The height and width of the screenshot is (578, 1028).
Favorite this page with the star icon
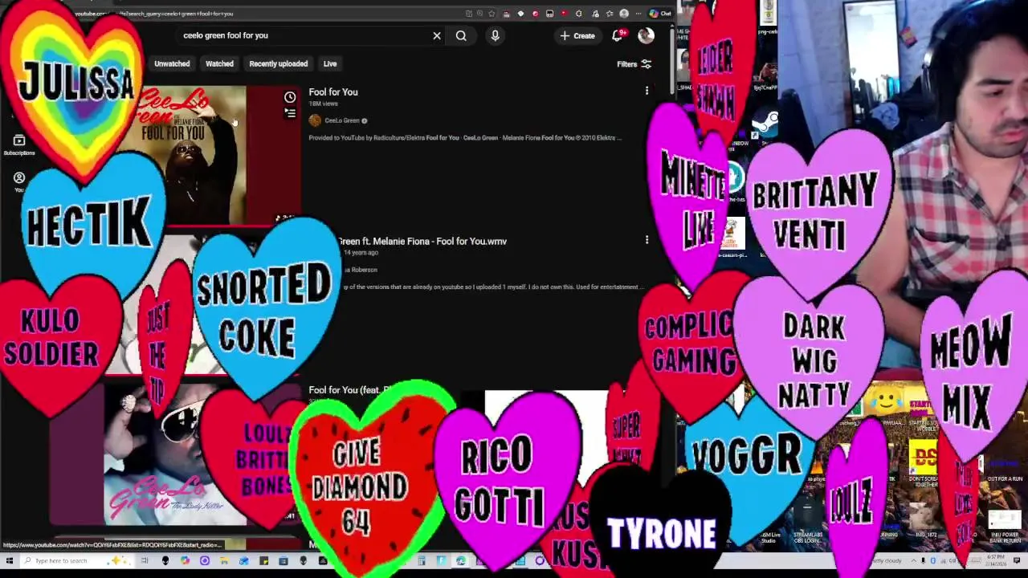(x=492, y=14)
